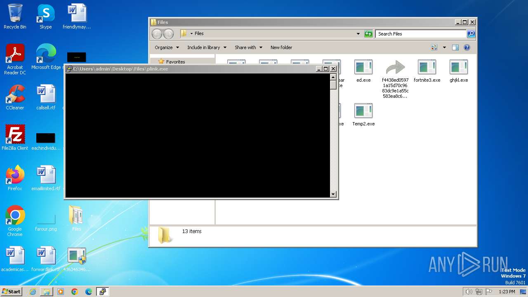Open the Action Center flag icon
This screenshot has height=297, width=528.
[x=488, y=292]
